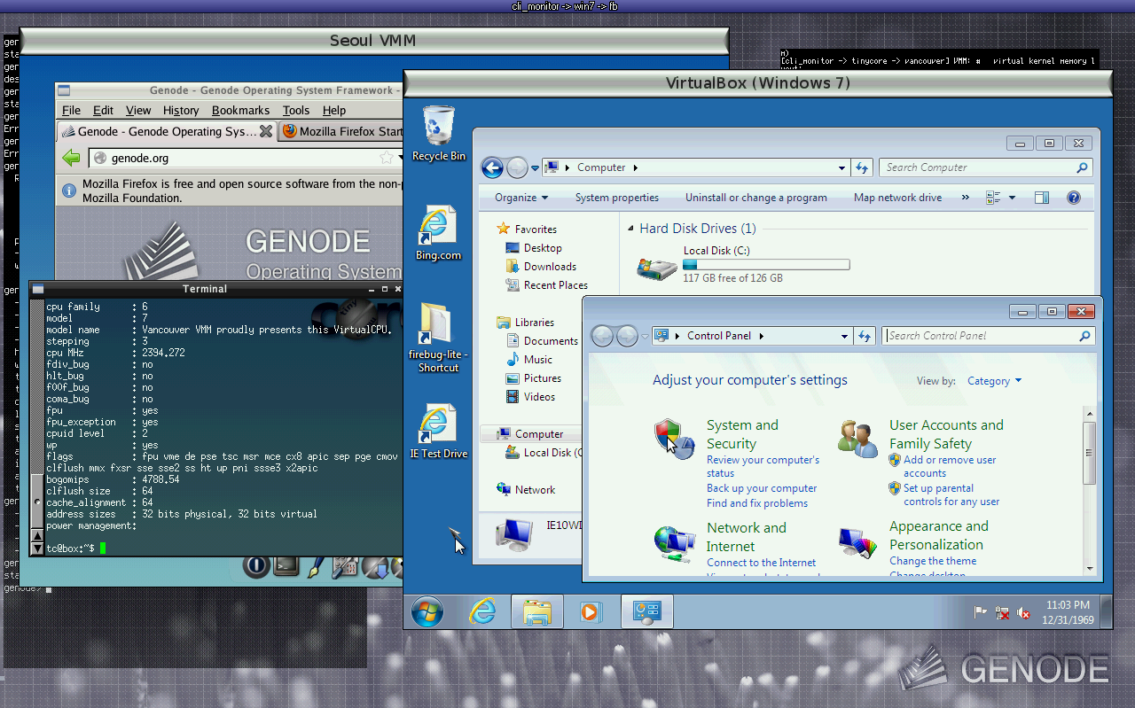Open the Bookmarks menu in Firefox
The image size is (1135, 708).
point(240,110)
